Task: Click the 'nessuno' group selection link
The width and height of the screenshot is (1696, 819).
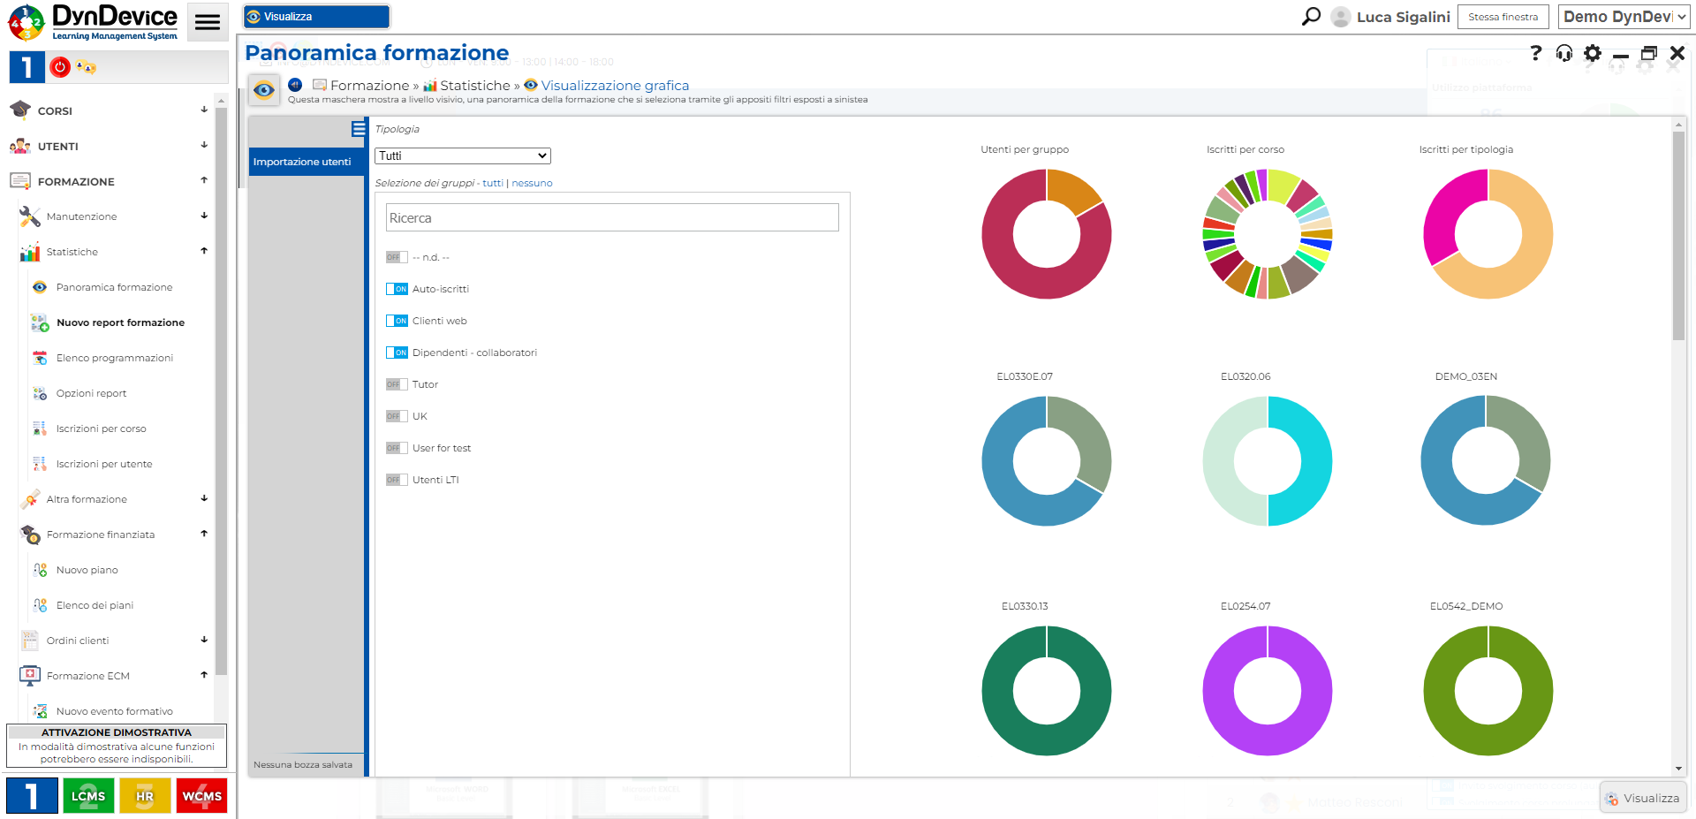Action: (x=532, y=184)
